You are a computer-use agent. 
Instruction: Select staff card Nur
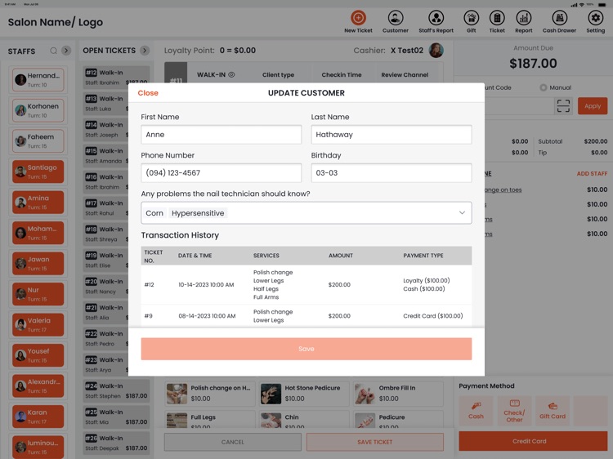pos(38,294)
